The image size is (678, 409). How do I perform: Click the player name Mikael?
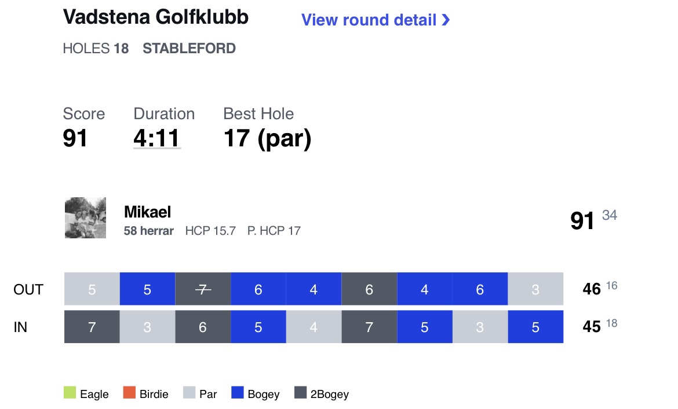coord(147,212)
